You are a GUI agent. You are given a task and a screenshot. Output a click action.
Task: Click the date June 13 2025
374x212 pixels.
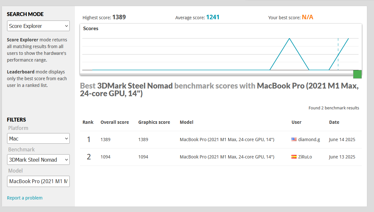(x=342, y=157)
